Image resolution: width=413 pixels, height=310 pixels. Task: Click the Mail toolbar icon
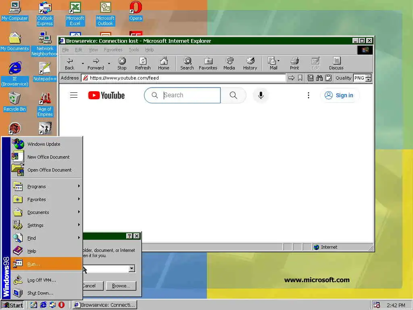(272, 63)
